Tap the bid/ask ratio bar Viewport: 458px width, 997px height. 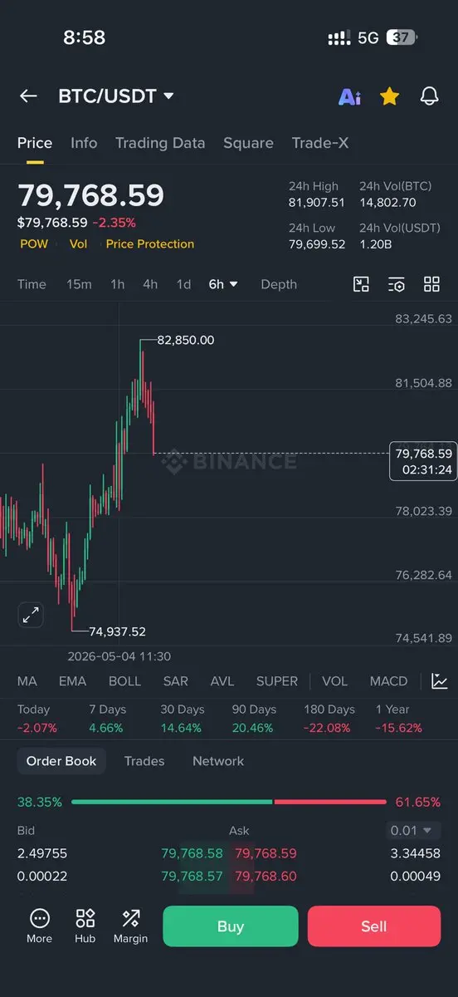point(229,803)
